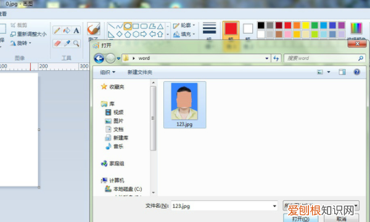
Task: Pick the black palette color
Action: point(261,25)
